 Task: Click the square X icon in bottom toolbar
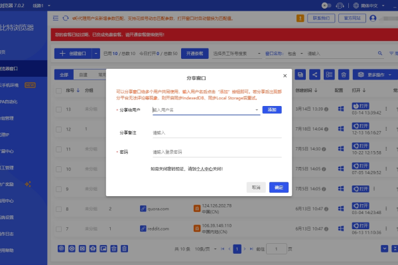pyautogui.click(x=82, y=248)
